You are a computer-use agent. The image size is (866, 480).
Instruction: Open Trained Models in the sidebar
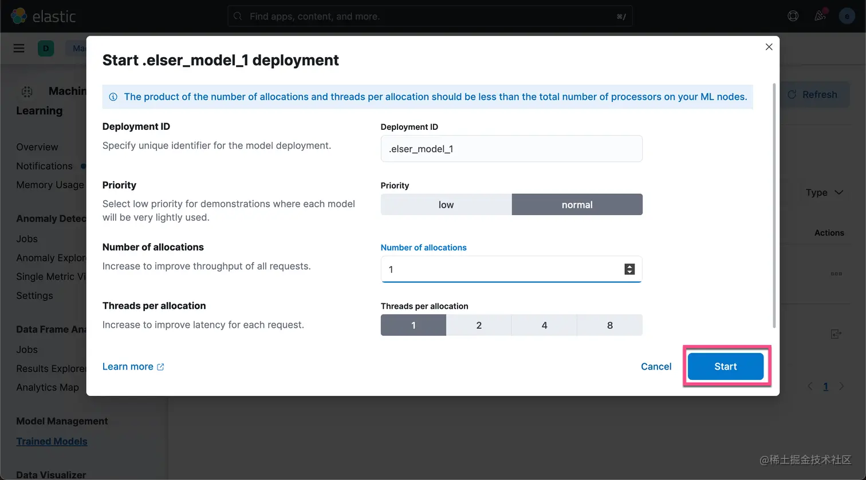(x=52, y=441)
